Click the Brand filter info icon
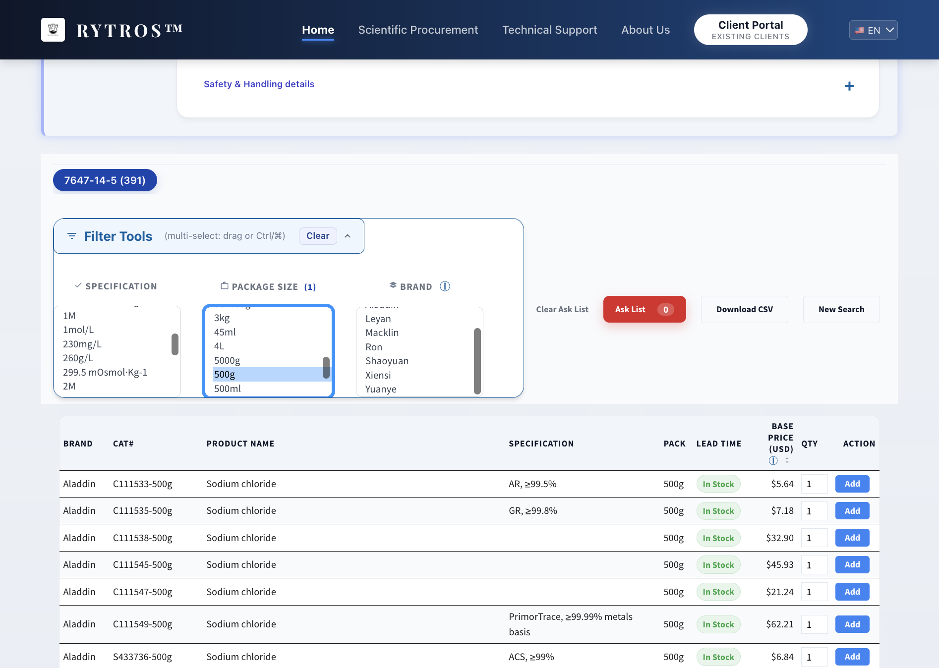Viewport: 939px width, 668px height. pyautogui.click(x=445, y=286)
